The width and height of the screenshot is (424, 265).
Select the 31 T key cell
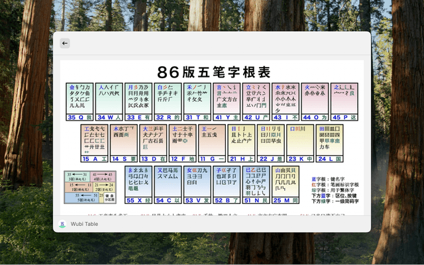coord(197,101)
